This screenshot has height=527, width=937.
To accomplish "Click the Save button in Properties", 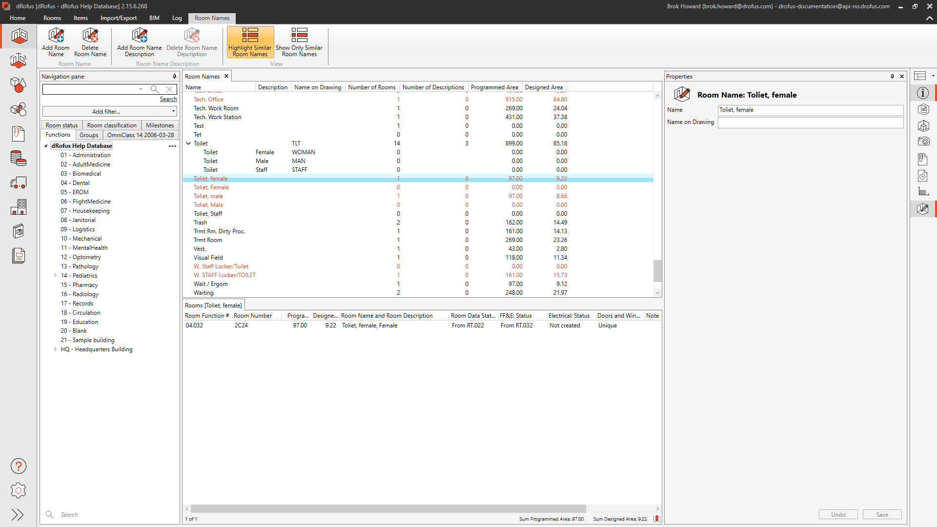I will click(x=882, y=515).
